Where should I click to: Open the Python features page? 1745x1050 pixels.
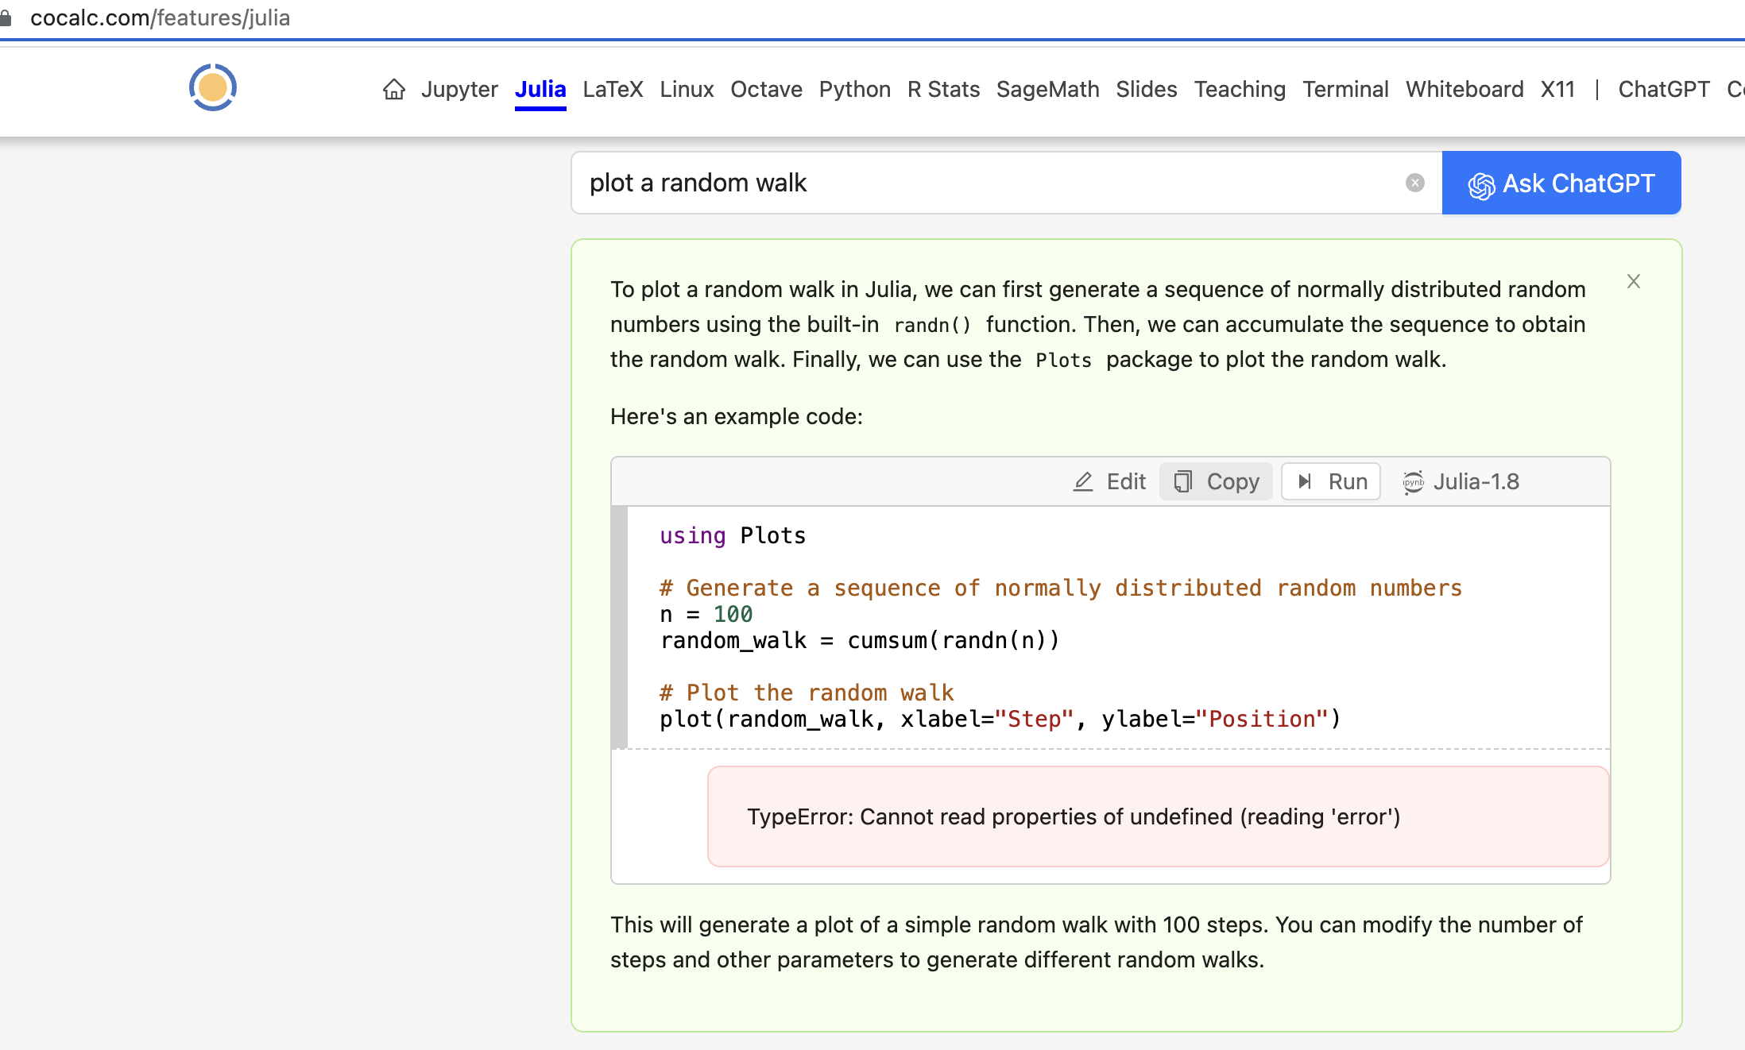pos(854,90)
